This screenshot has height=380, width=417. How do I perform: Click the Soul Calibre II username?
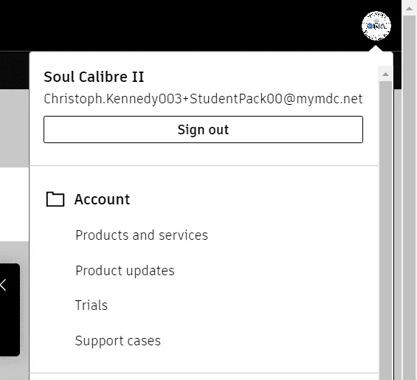[94, 77]
